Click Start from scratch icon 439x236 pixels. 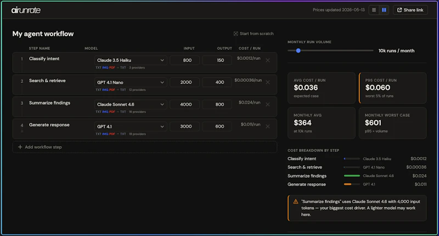(236, 33)
